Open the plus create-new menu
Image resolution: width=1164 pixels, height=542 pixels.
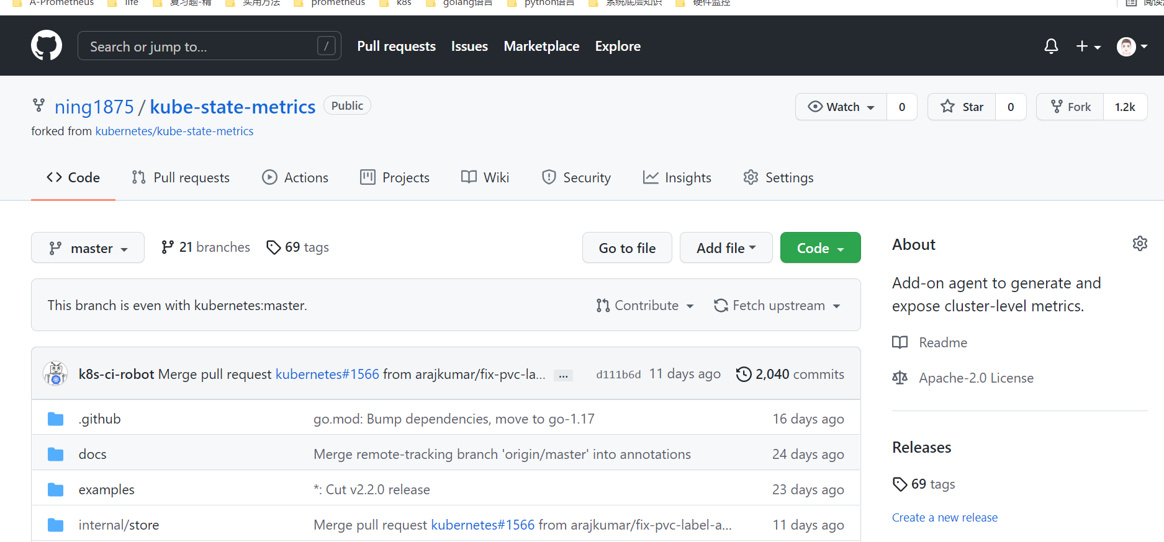1088,46
